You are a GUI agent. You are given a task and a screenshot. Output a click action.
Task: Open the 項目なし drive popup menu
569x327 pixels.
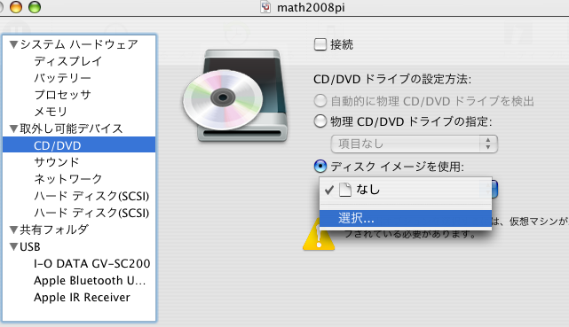[414, 144]
